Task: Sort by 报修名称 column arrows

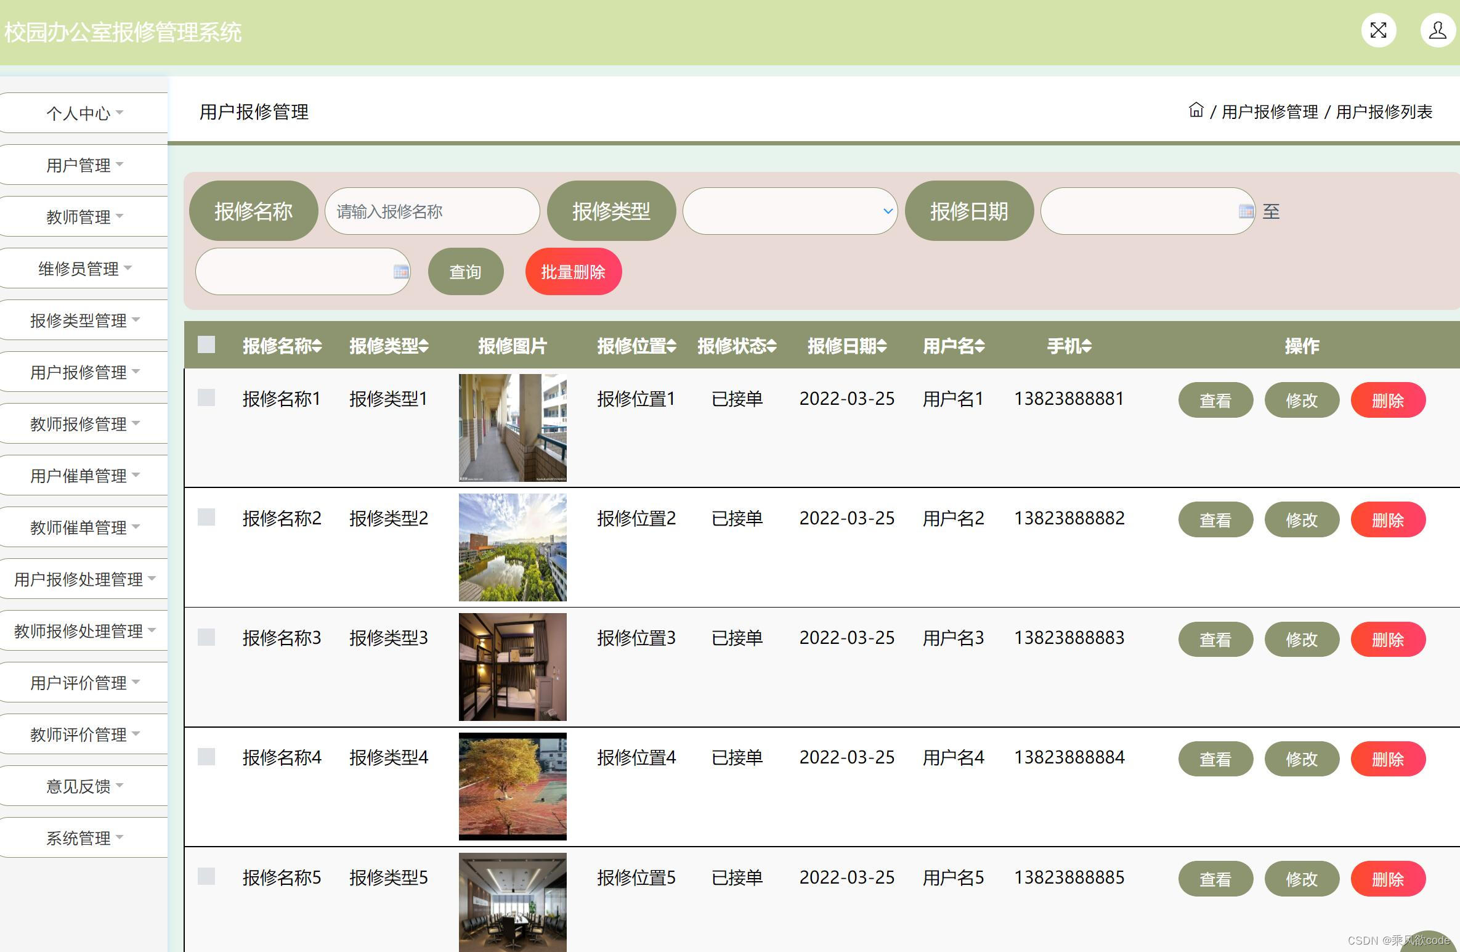Action: click(317, 346)
